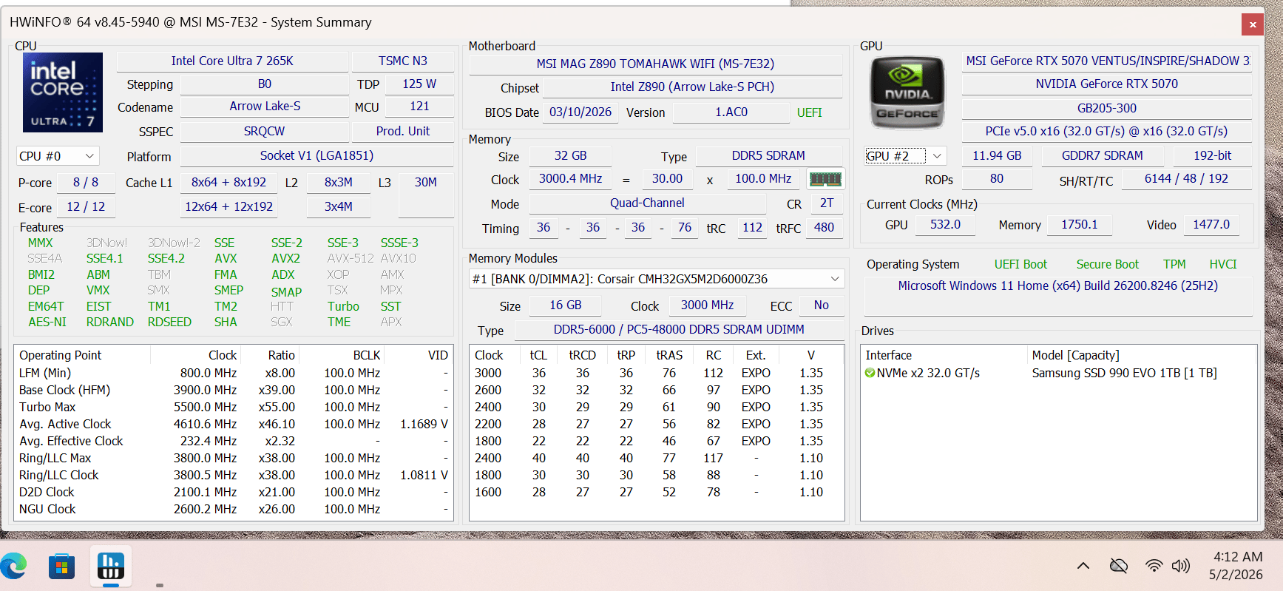Click the video clock 1477.0 value
The width and height of the screenshot is (1283, 591).
coord(1211,225)
